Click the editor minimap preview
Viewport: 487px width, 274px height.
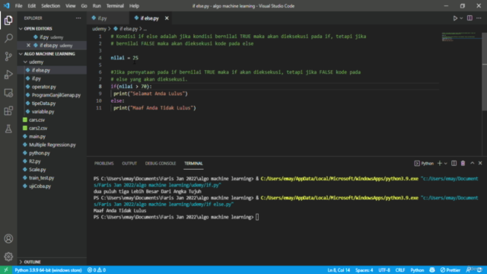[461, 37]
